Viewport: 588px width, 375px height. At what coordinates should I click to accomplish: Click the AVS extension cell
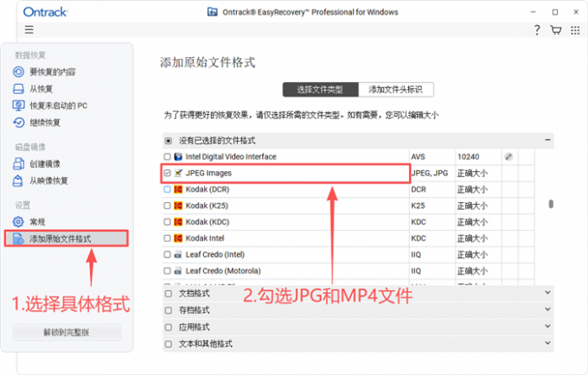point(419,156)
